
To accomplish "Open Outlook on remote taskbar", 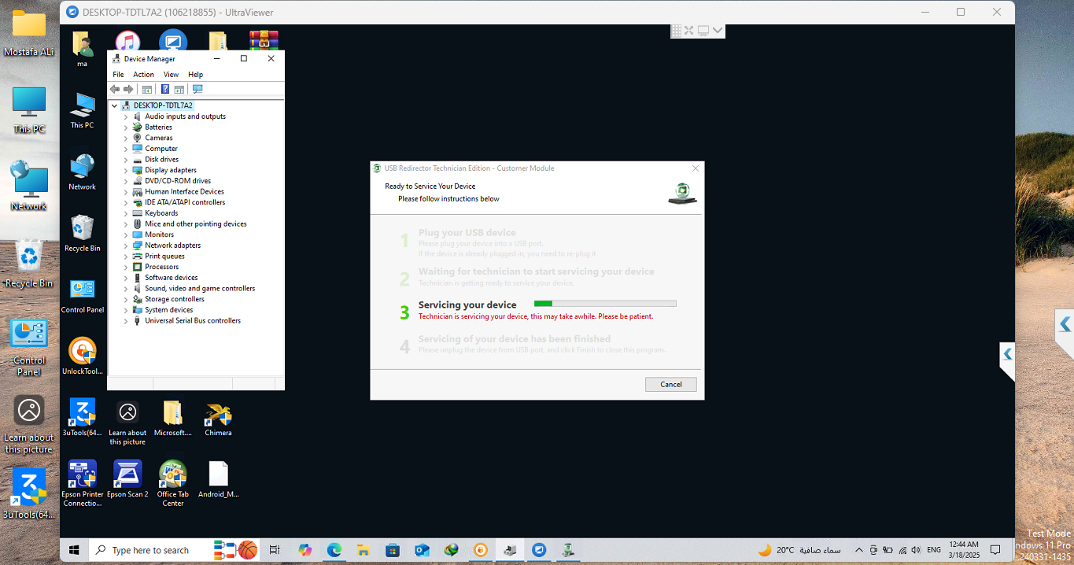I will click(421, 550).
